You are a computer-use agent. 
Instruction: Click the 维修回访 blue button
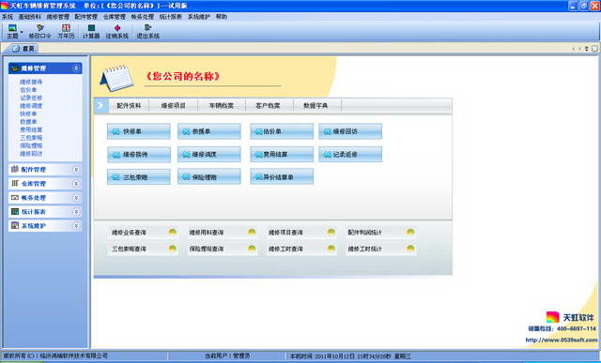350,131
